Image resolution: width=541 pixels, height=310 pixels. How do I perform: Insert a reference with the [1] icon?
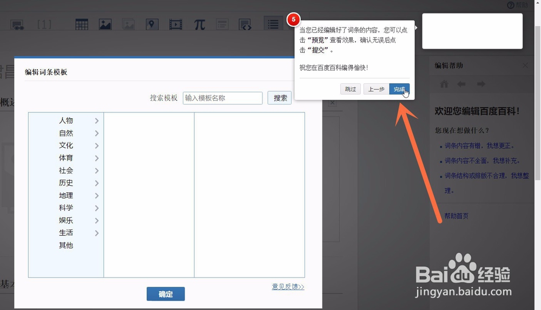coord(44,24)
